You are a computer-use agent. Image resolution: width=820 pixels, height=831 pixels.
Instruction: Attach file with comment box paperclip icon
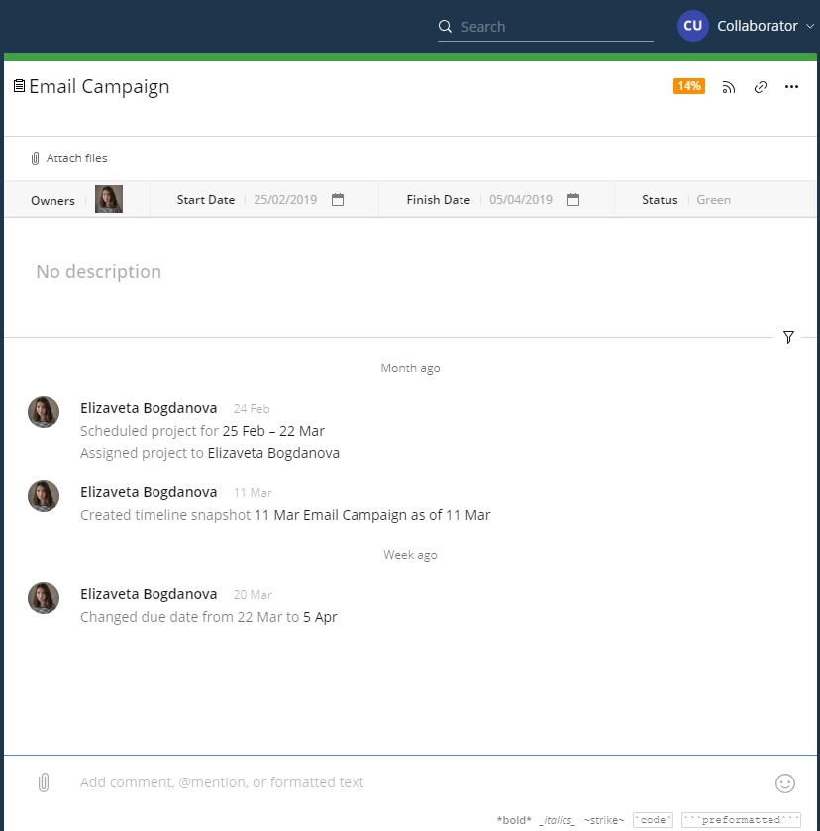(44, 782)
